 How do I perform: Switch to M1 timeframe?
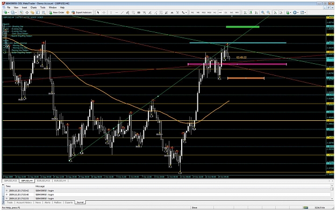coord(192,12)
